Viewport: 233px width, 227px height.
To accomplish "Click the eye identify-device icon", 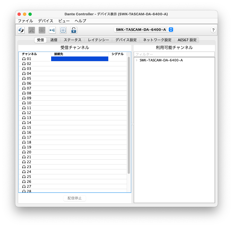I will tap(42, 30).
